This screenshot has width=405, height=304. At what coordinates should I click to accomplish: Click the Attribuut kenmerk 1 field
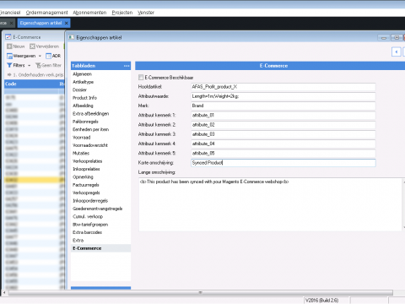tap(283, 115)
